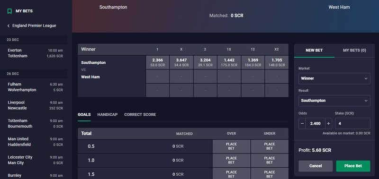
Task: Place bet on Over 0.5 total
Action: point(231,146)
